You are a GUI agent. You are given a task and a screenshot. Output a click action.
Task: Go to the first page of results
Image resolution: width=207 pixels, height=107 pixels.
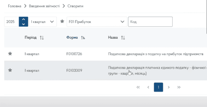click(x=138, y=87)
